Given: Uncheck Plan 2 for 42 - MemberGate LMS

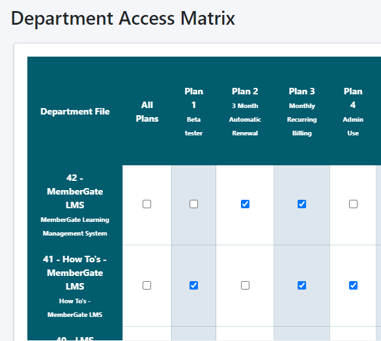Looking at the screenshot, I should tap(245, 204).
